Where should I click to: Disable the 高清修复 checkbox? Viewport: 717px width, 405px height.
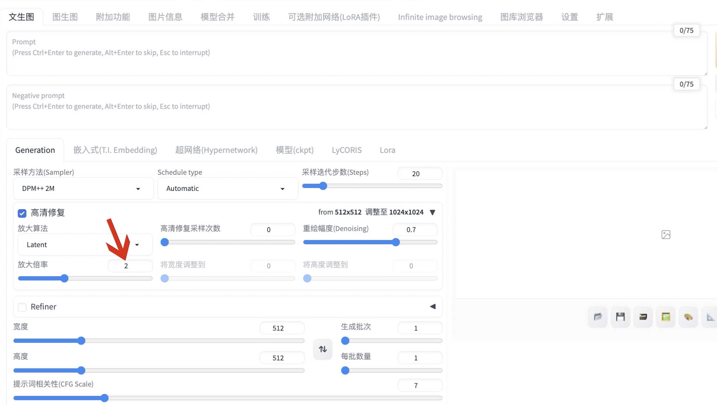[22, 213]
